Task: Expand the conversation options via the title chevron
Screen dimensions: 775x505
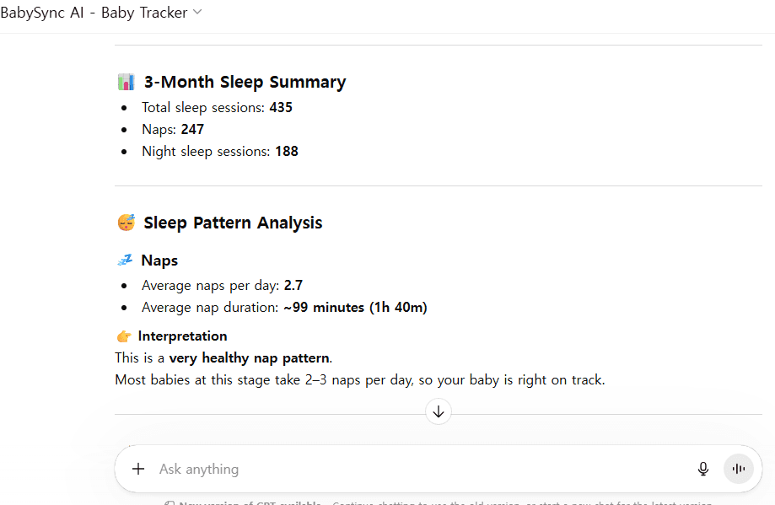Action: tap(196, 12)
